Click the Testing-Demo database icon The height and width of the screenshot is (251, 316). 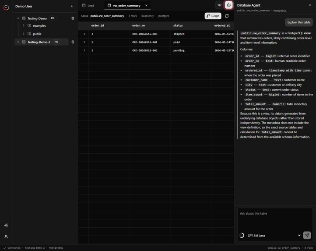(24, 18)
